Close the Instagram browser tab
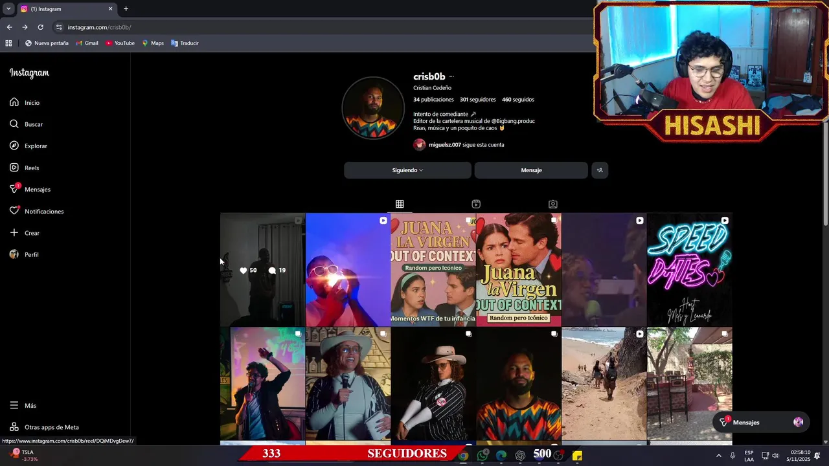The height and width of the screenshot is (466, 829). pos(110,9)
